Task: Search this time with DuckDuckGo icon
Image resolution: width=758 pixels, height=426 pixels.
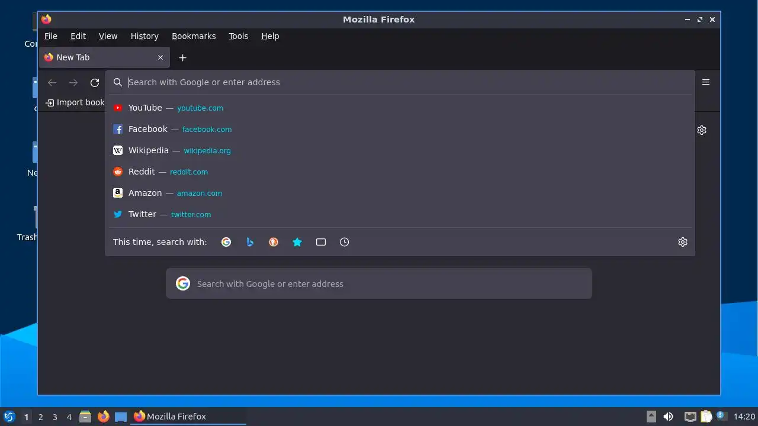Action: [x=274, y=242]
